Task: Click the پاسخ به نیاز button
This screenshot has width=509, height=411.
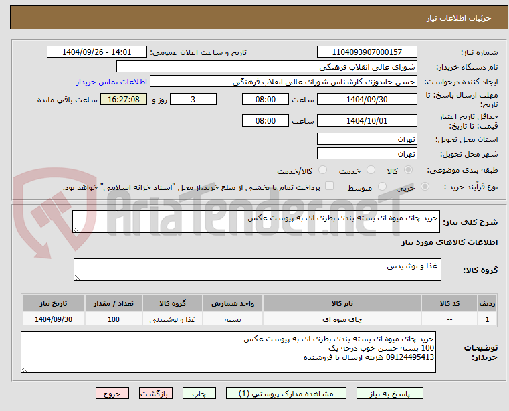Action: [x=389, y=393]
